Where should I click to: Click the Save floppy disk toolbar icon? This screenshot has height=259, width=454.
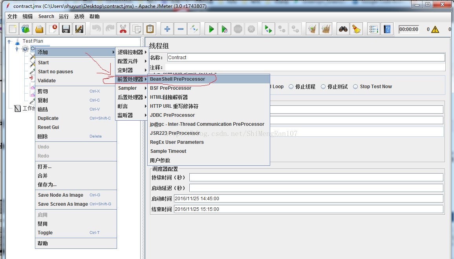66,29
